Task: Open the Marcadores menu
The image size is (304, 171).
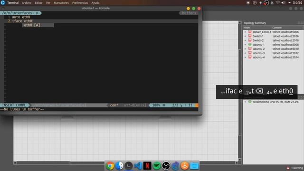Action: coord(61,3)
